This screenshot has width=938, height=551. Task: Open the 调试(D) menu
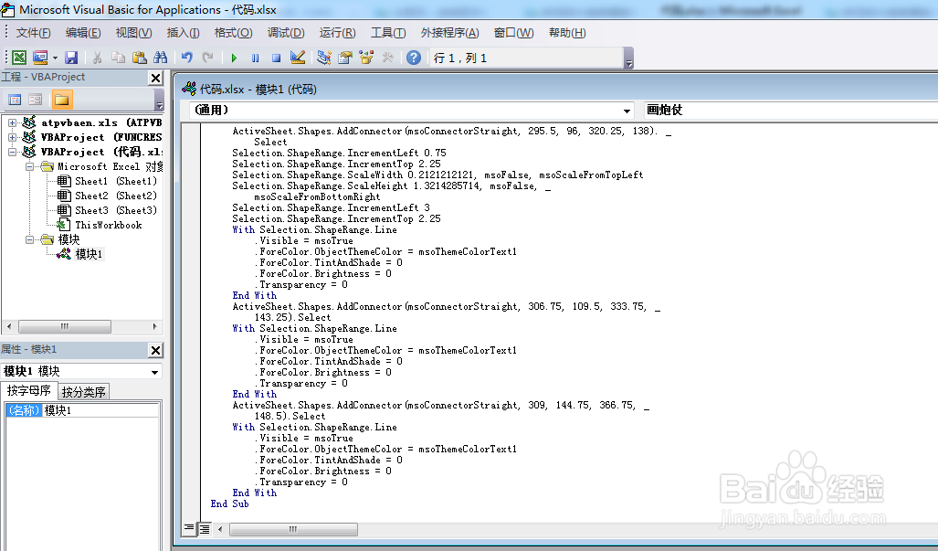tap(286, 33)
